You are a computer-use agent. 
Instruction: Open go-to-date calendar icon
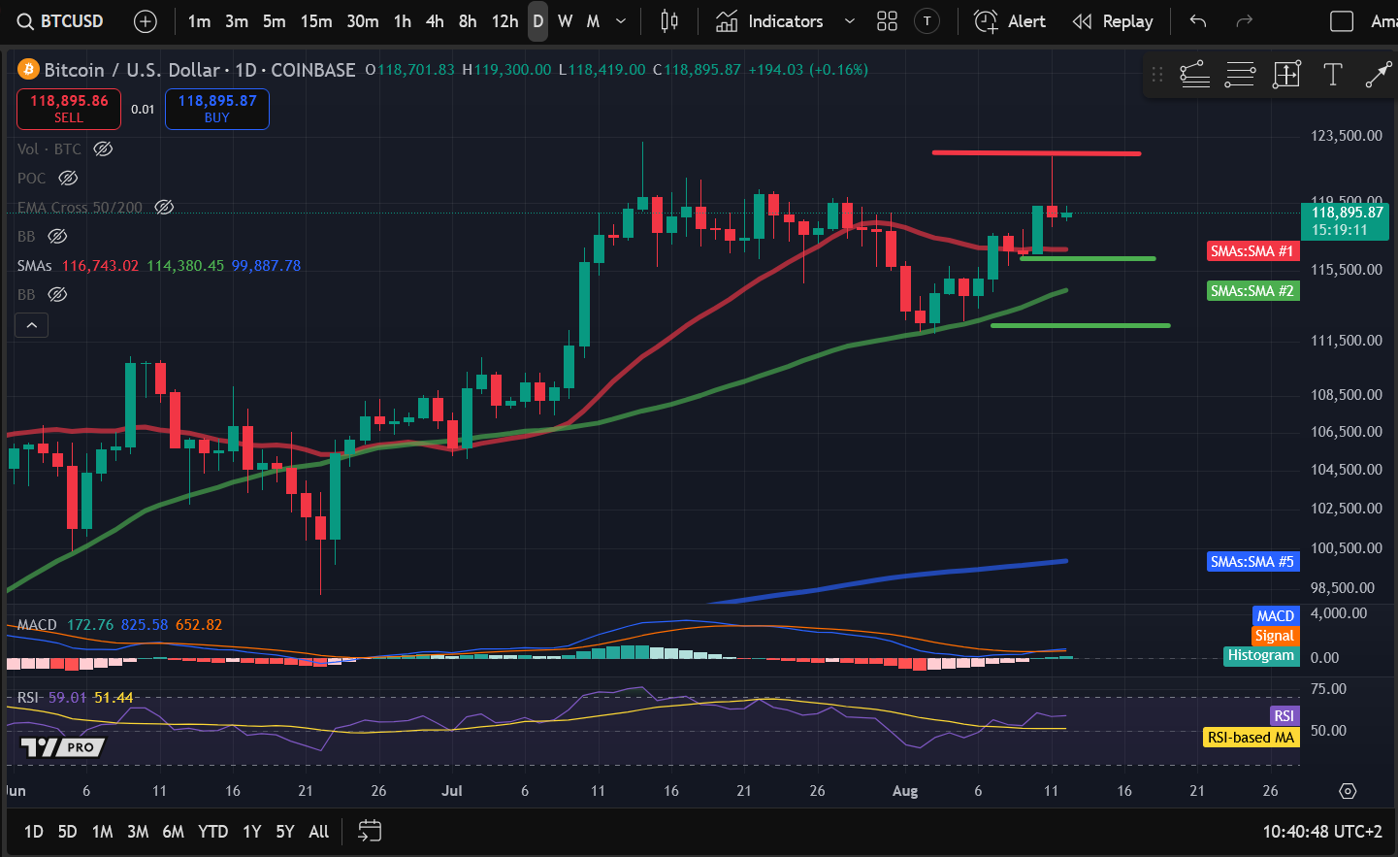pos(370,831)
